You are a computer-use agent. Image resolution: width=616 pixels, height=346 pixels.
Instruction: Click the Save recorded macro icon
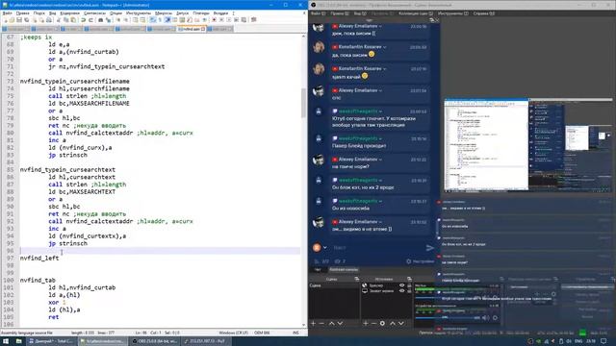244,20
